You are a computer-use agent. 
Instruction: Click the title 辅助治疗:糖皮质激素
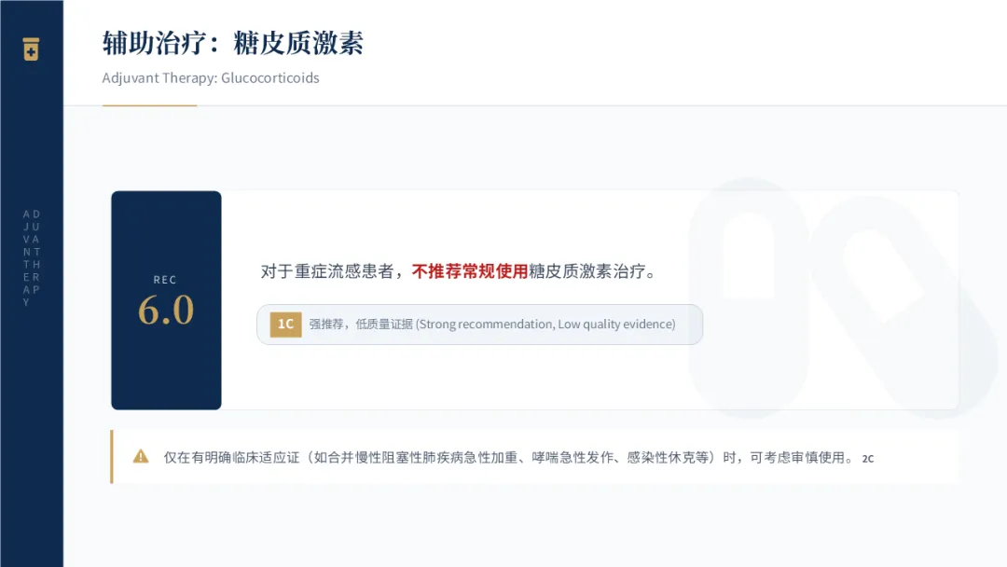[x=233, y=43]
